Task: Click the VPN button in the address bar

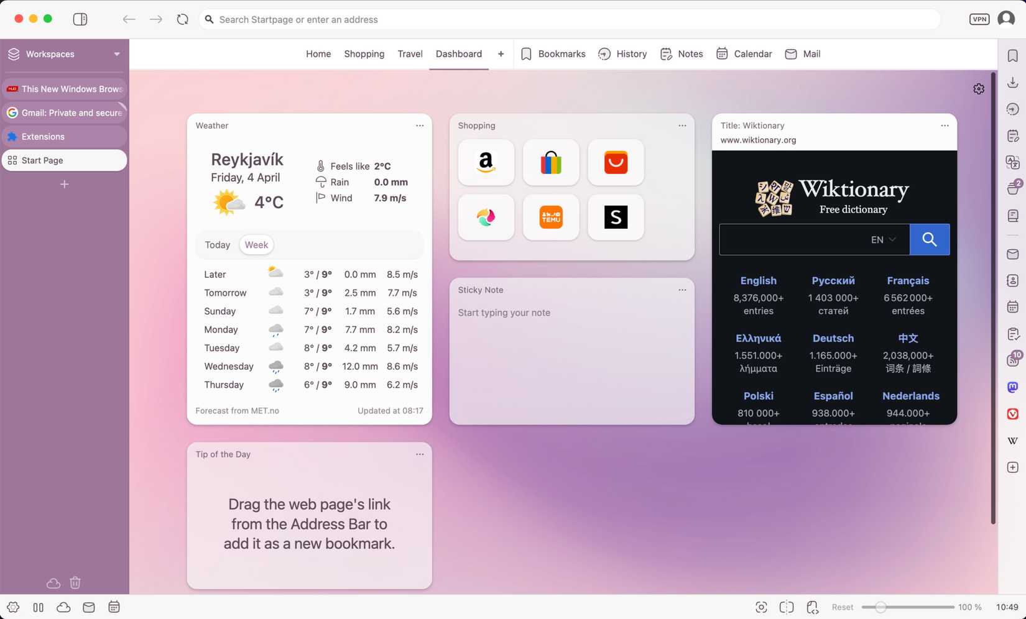Action: [979, 19]
